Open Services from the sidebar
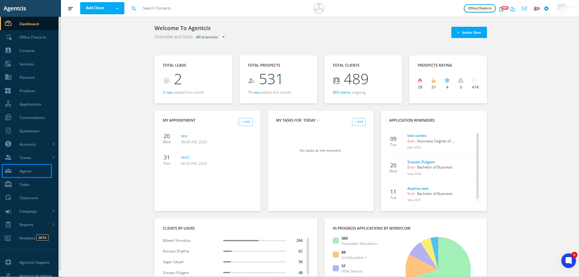The image size is (579, 278). tap(29, 64)
